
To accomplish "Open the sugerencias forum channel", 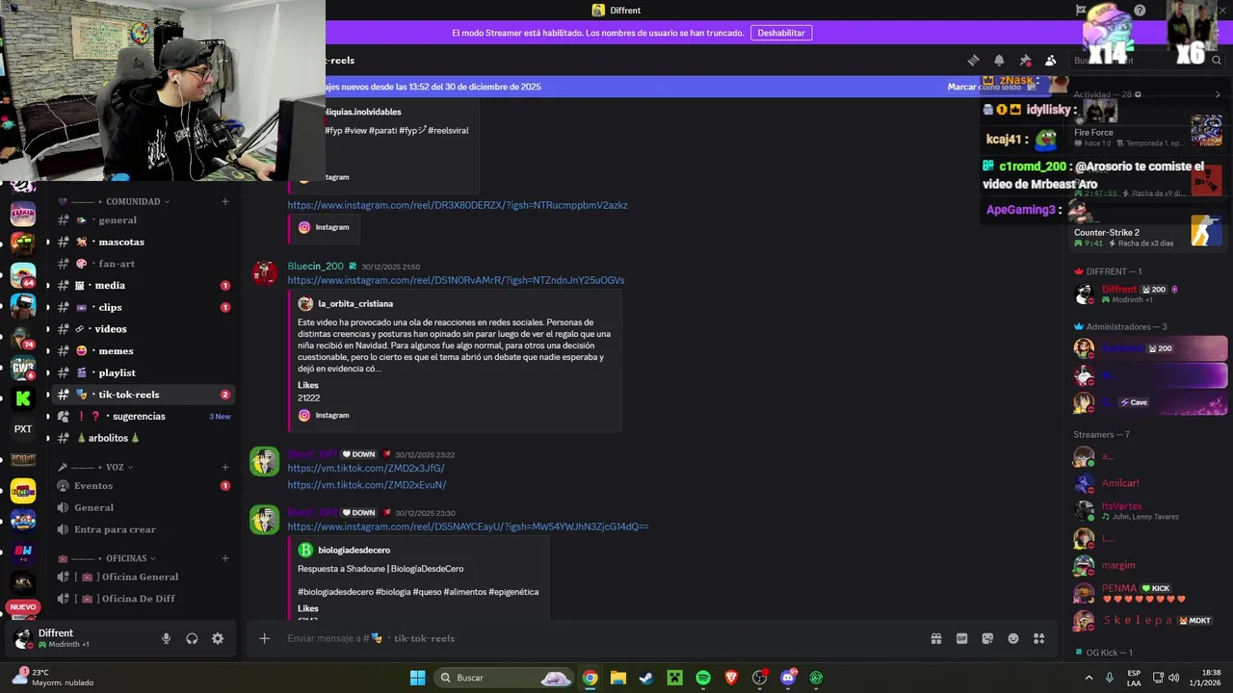I will pyautogui.click(x=143, y=417).
